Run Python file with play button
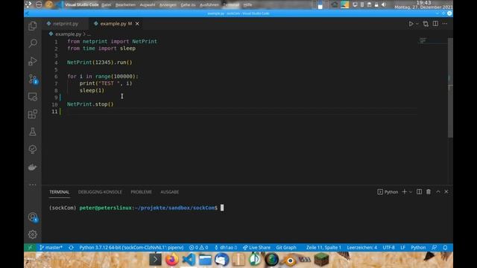The width and height of the screenshot is (477, 268). (x=411, y=24)
